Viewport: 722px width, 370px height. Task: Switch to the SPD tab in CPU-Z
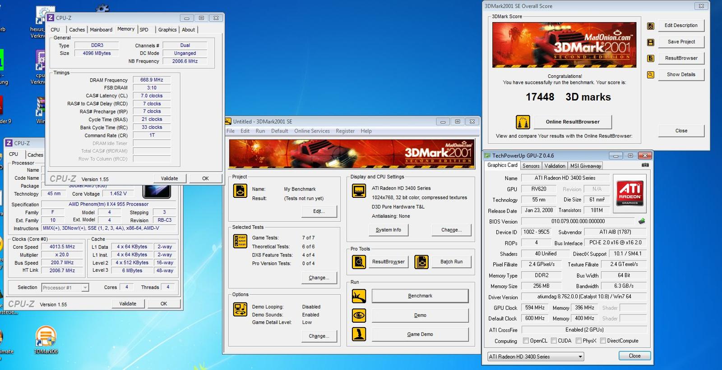coord(144,30)
